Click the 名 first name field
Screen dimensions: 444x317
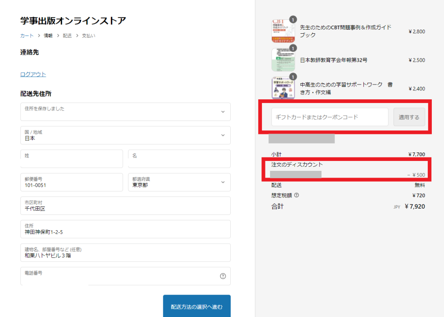179,159
